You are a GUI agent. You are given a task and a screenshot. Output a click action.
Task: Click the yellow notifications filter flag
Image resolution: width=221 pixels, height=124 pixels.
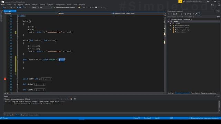coord(180,1)
